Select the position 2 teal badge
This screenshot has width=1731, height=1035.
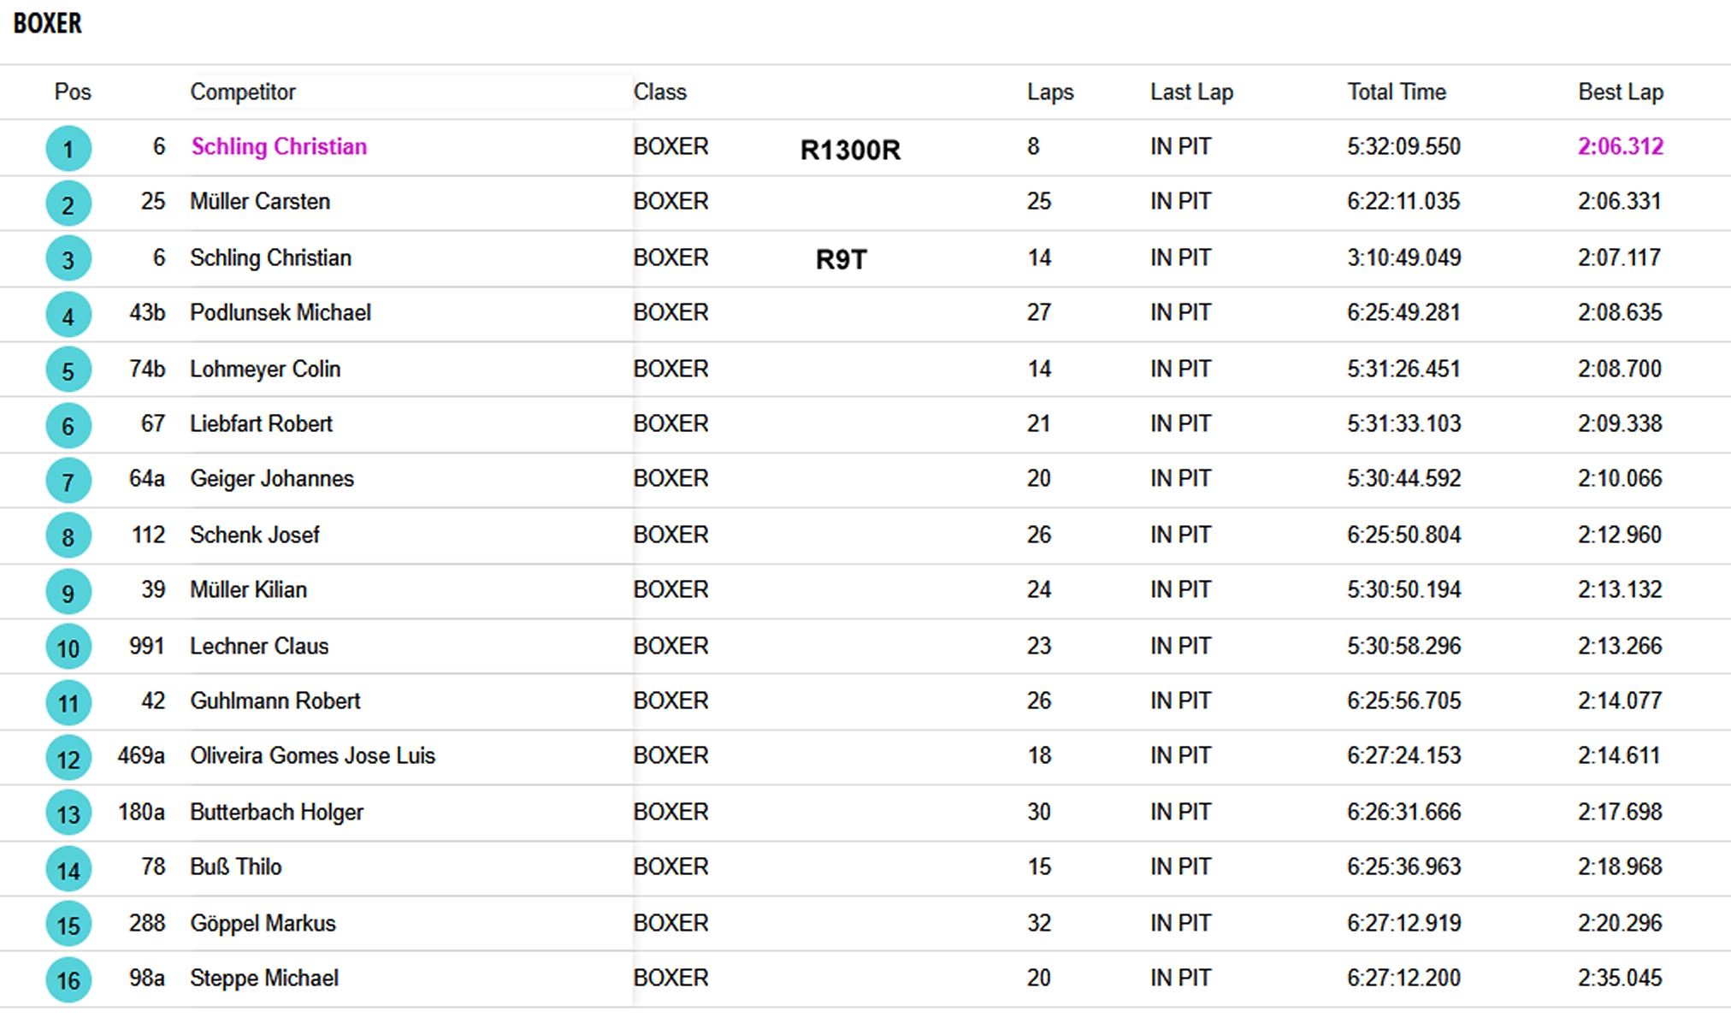tap(68, 204)
